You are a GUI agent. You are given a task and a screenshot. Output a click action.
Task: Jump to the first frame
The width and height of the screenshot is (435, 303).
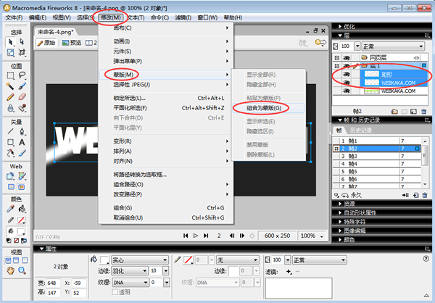(186, 236)
